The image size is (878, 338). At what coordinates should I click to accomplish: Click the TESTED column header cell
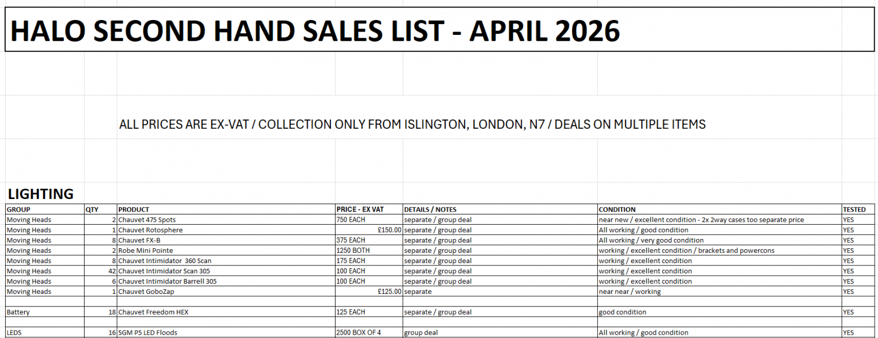tap(854, 209)
